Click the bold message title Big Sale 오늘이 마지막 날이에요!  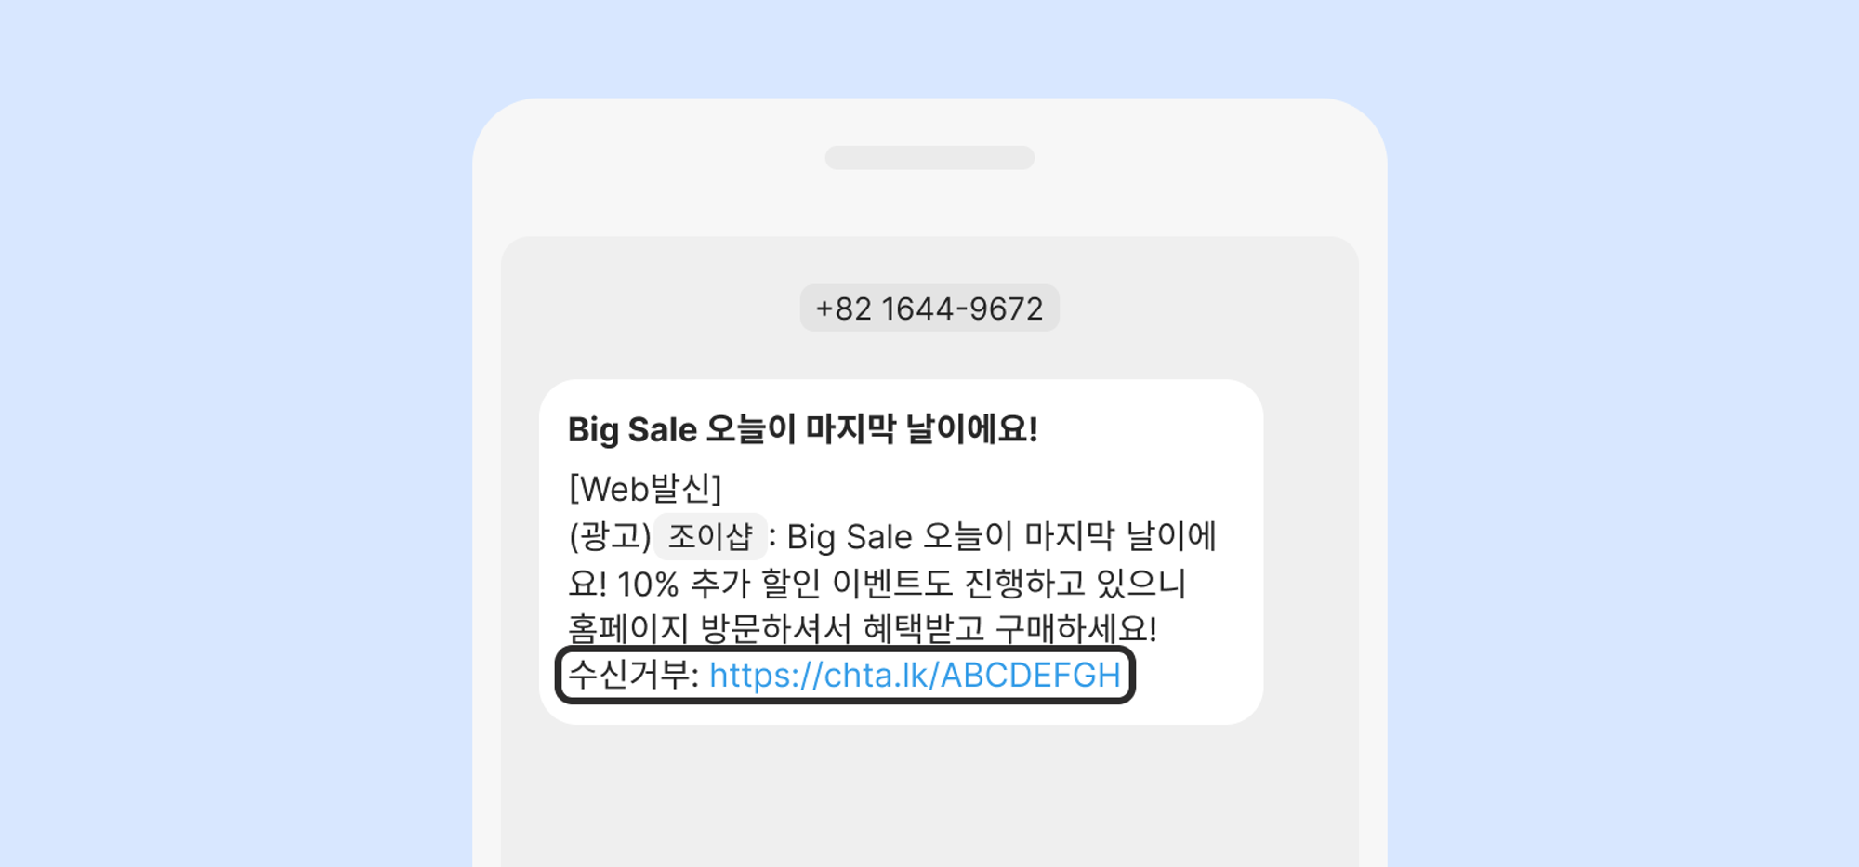point(802,429)
